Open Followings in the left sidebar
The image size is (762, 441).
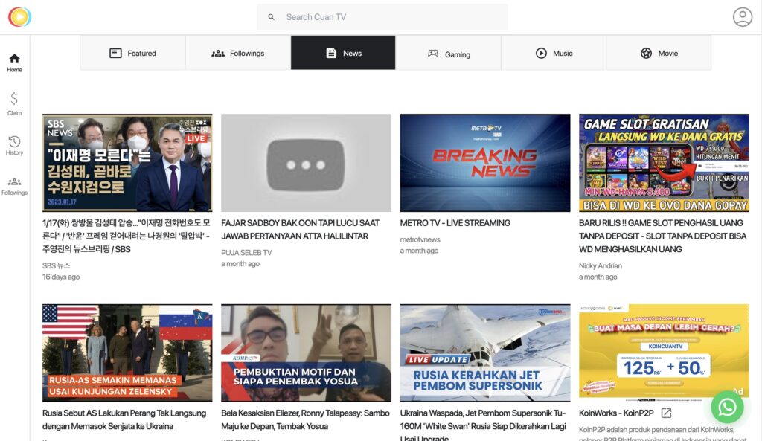click(x=14, y=186)
